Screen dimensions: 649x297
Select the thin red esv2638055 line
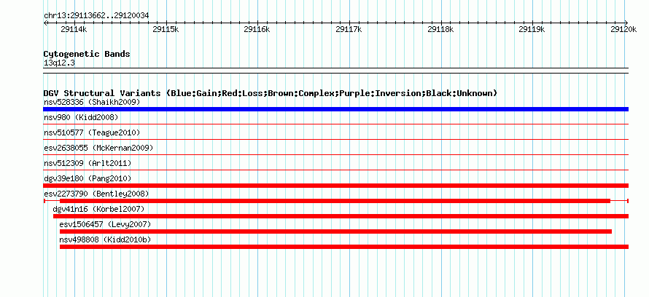point(335,154)
